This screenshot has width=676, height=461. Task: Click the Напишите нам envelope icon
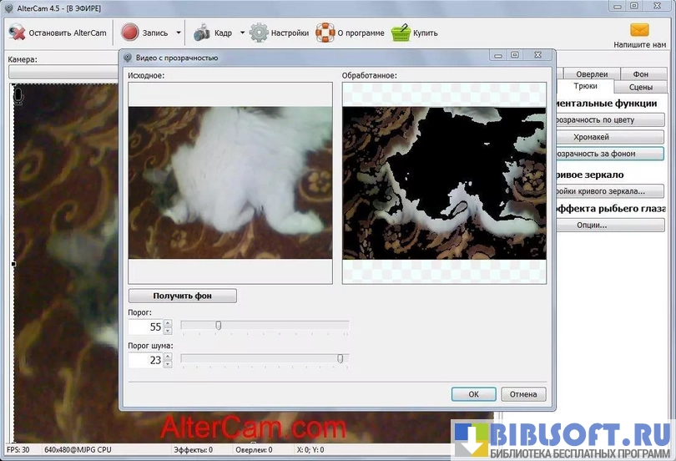click(640, 30)
